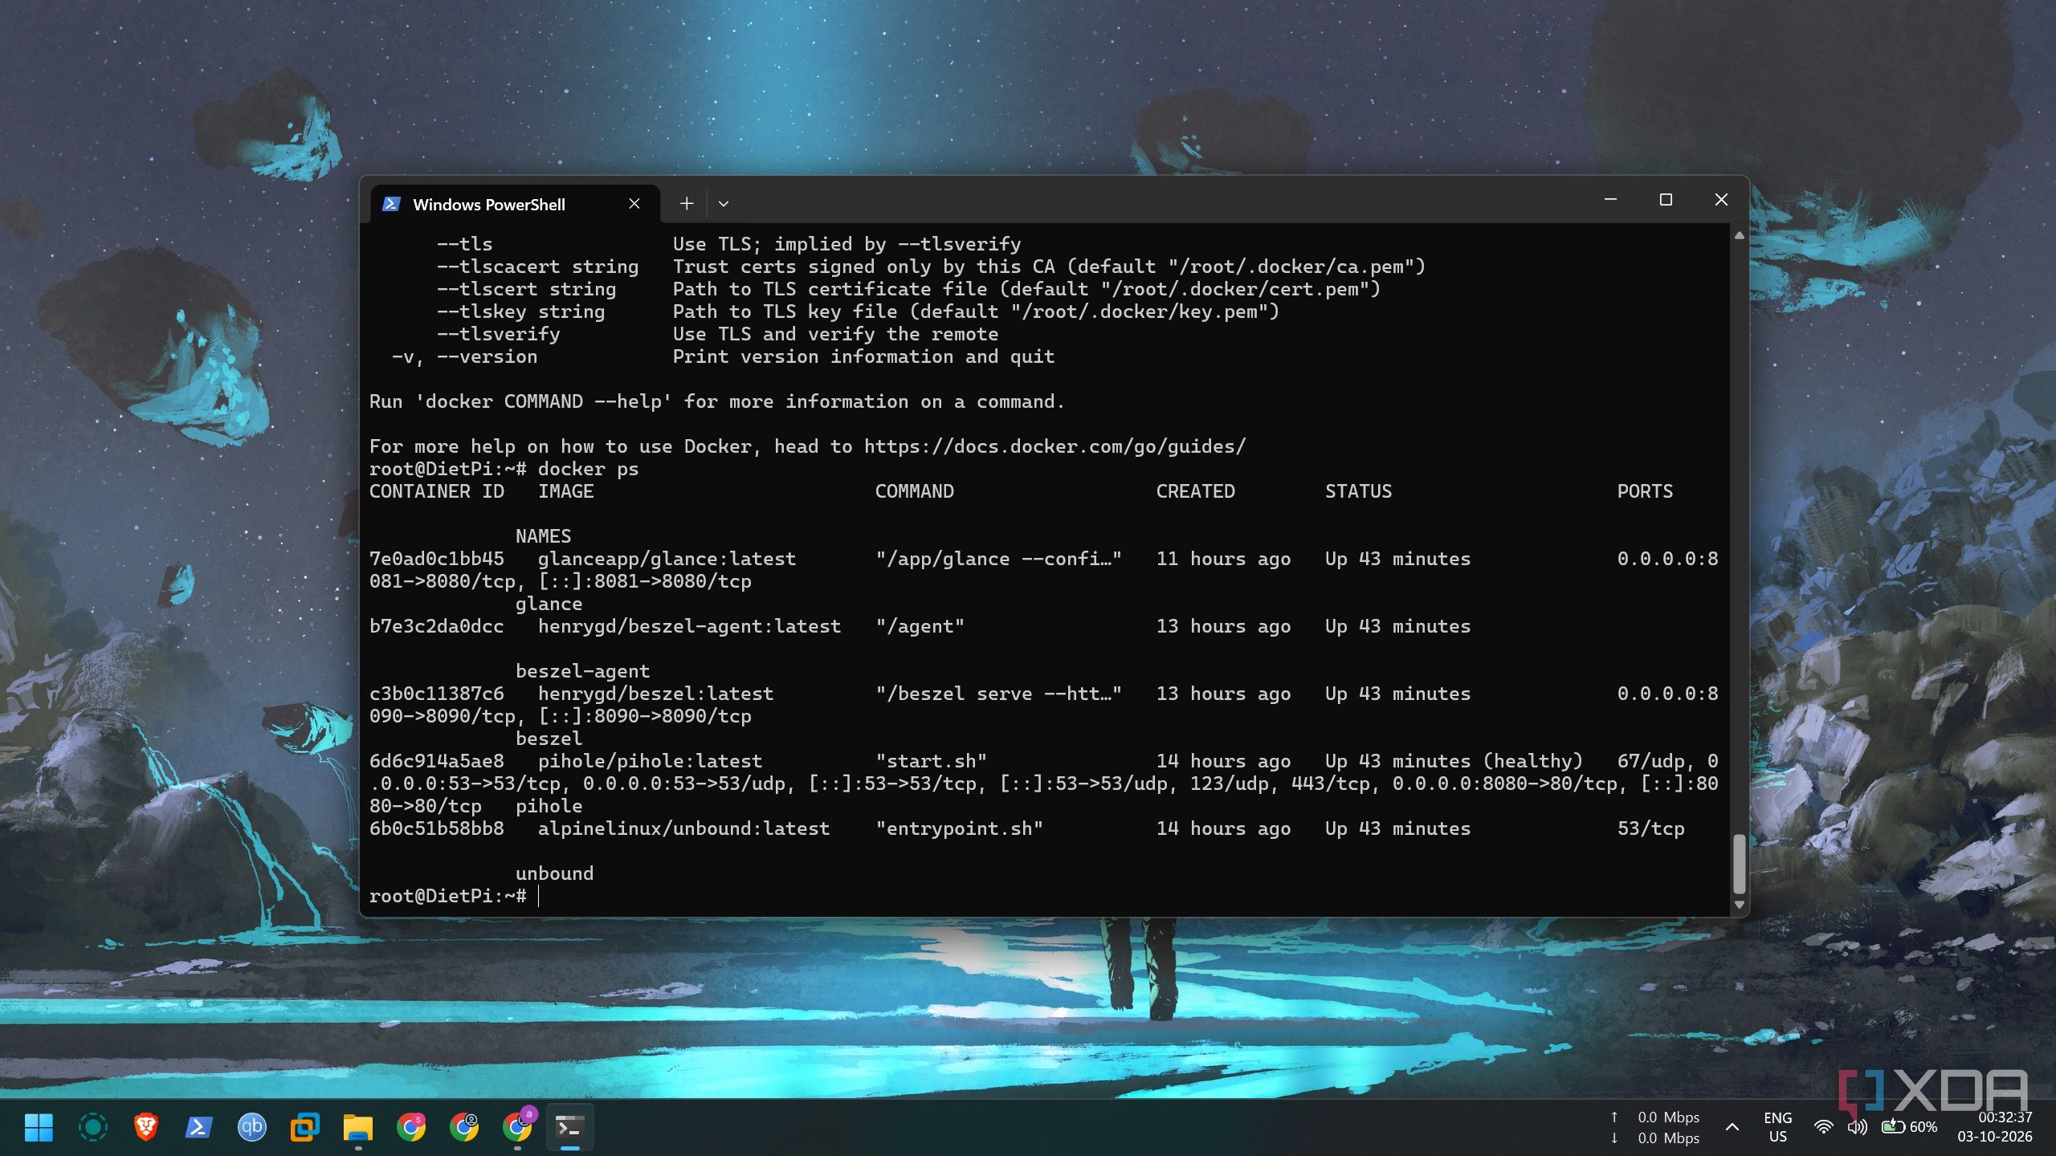Click the terminal scrollbar thumb

[x=1739, y=864]
